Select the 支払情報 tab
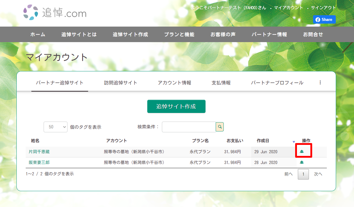Image resolution: width=354 pixels, height=207 pixels. point(221,83)
